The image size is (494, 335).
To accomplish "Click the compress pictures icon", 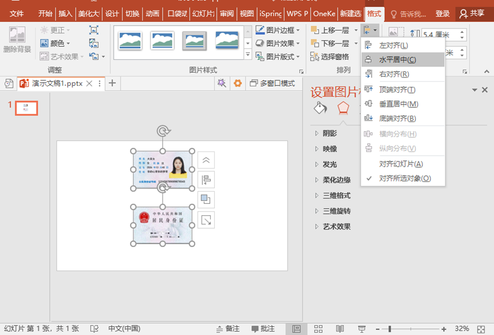I will (x=94, y=30).
